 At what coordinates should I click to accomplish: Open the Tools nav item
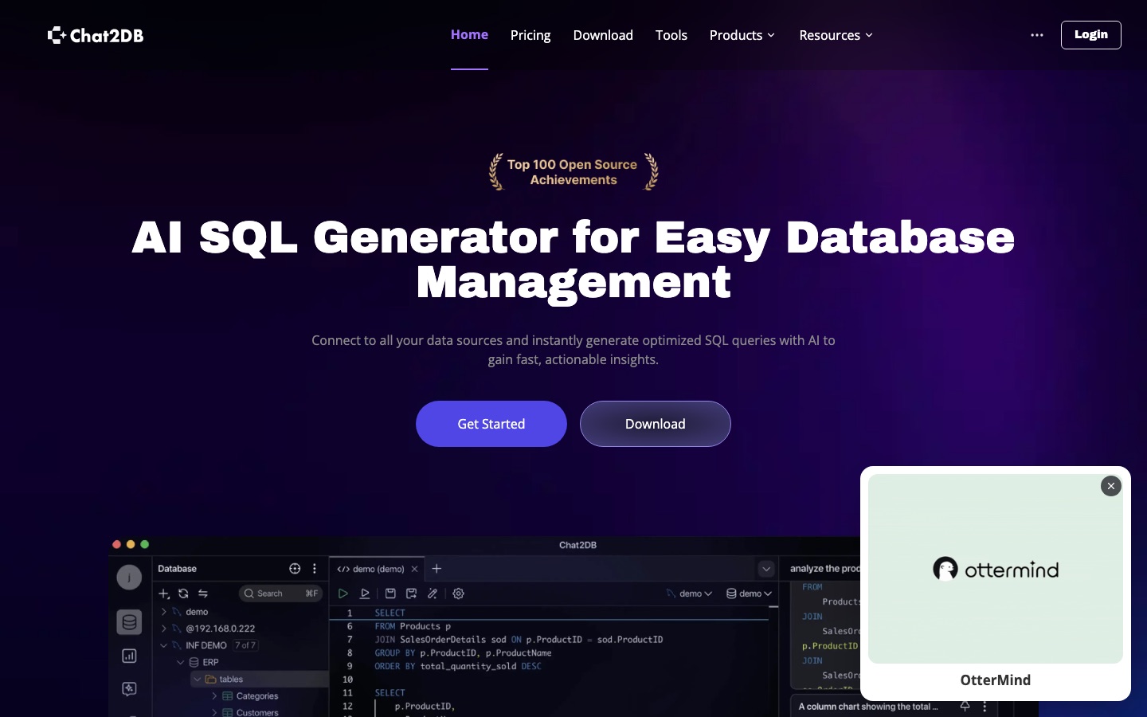[671, 35]
